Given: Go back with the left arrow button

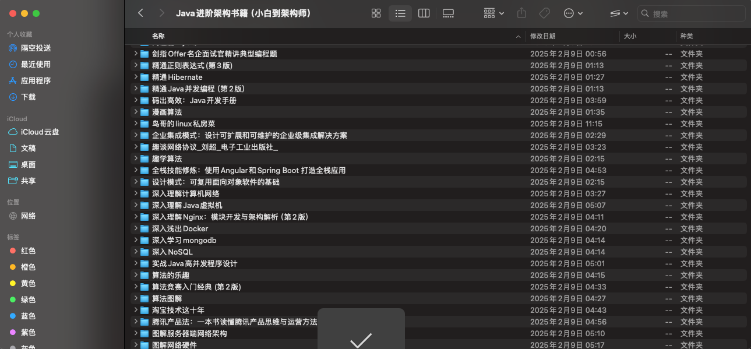Looking at the screenshot, I should coord(140,13).
